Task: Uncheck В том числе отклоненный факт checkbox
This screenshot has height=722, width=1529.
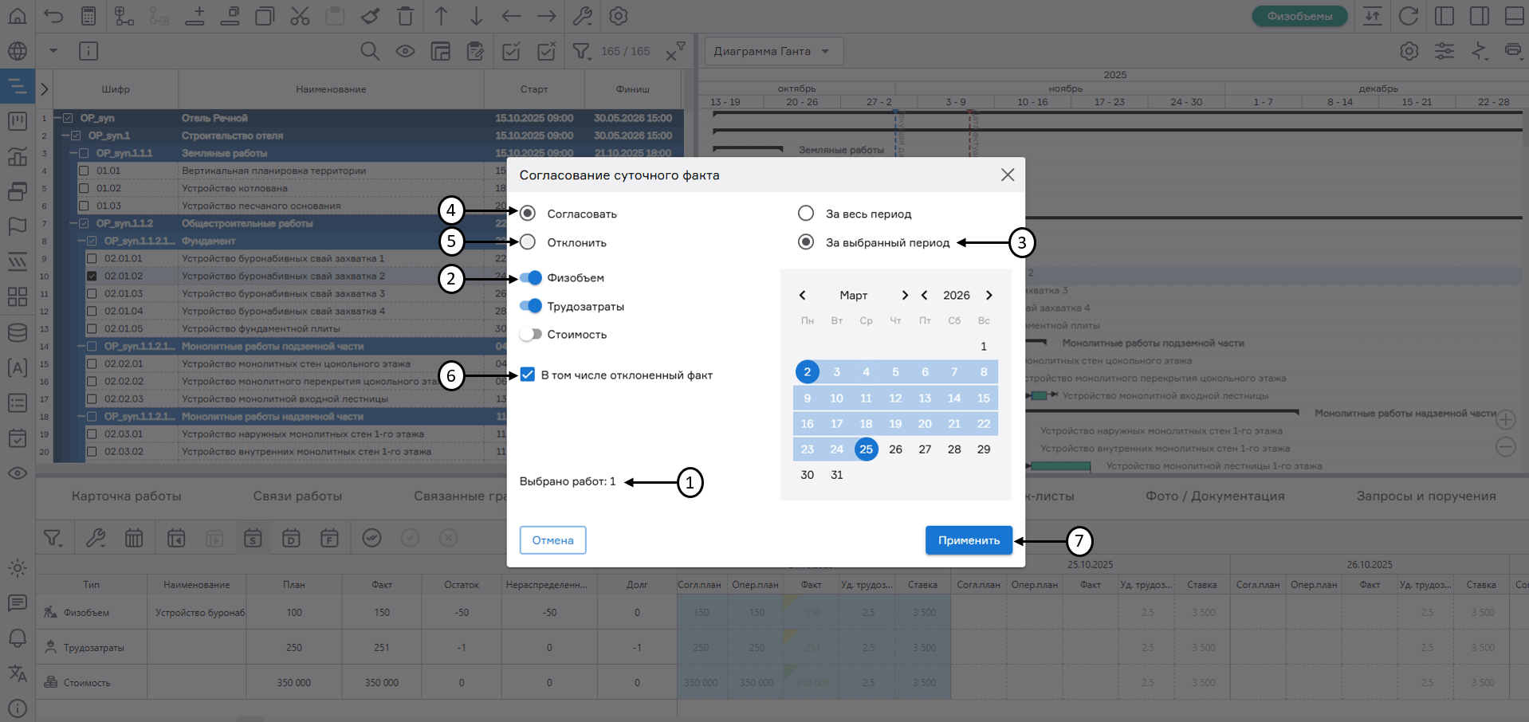Action: click(x=528, y=375)
